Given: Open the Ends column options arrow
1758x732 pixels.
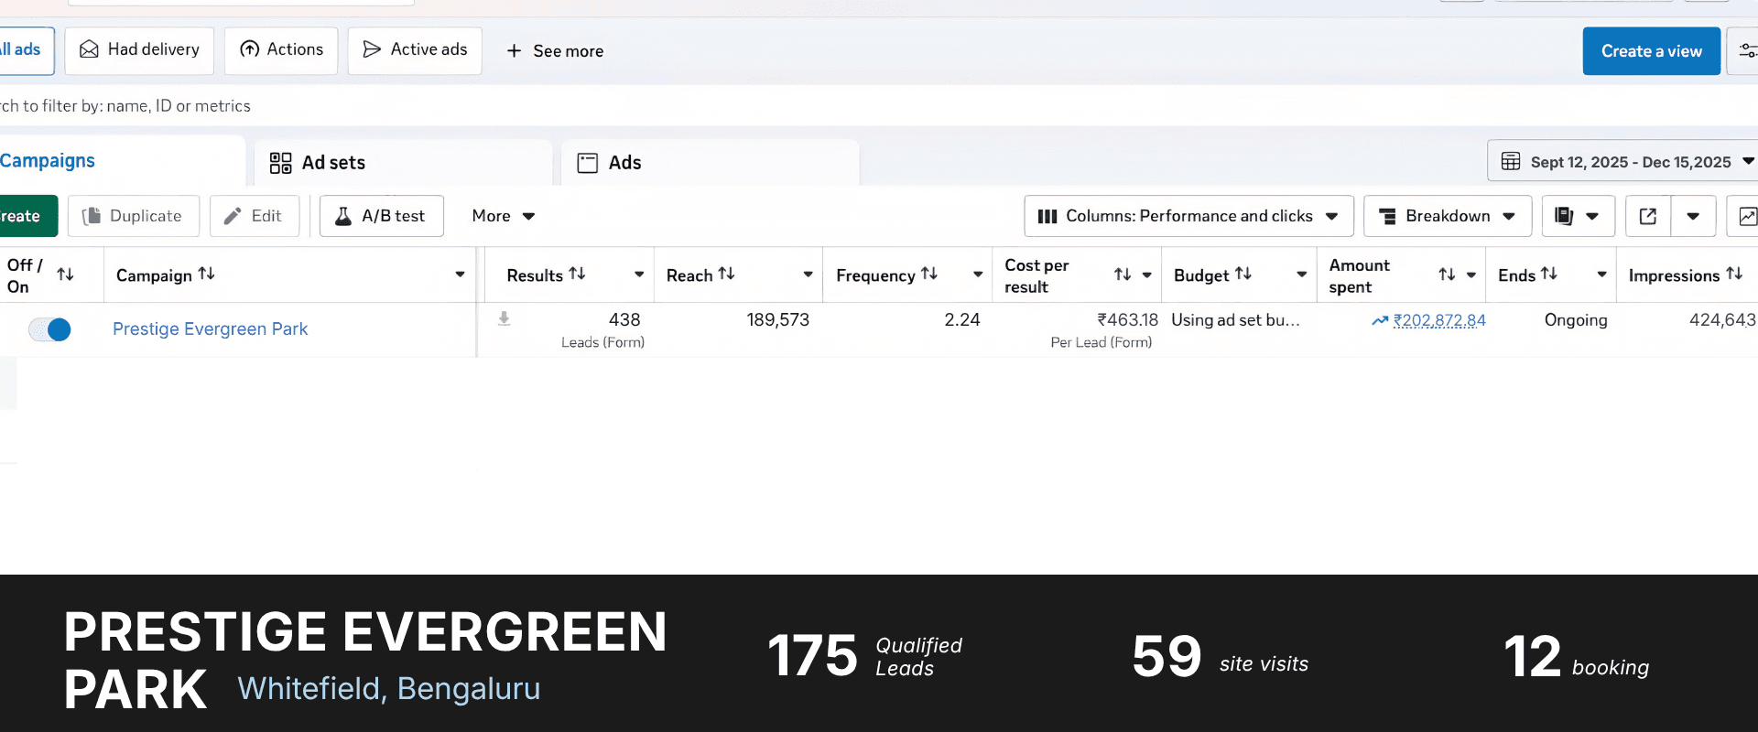Looking at the screenshot, I should 1601,274.
